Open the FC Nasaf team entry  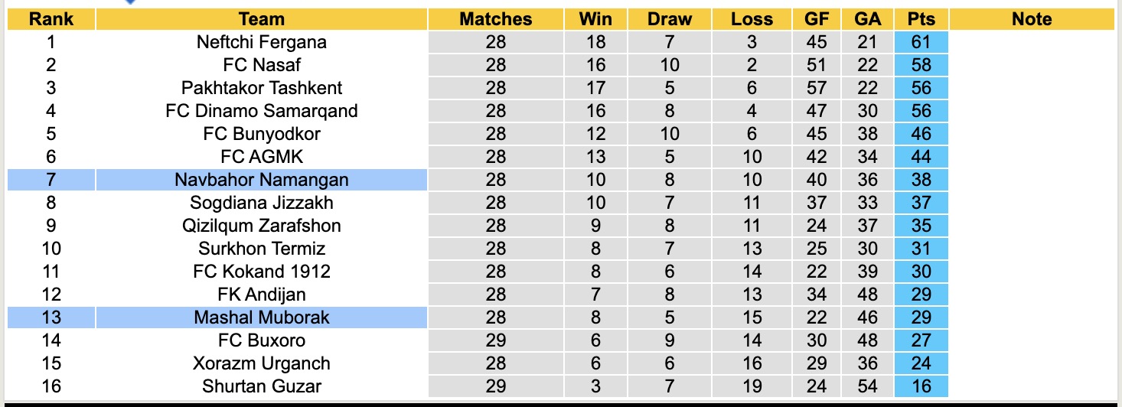[x=262, y=65]
